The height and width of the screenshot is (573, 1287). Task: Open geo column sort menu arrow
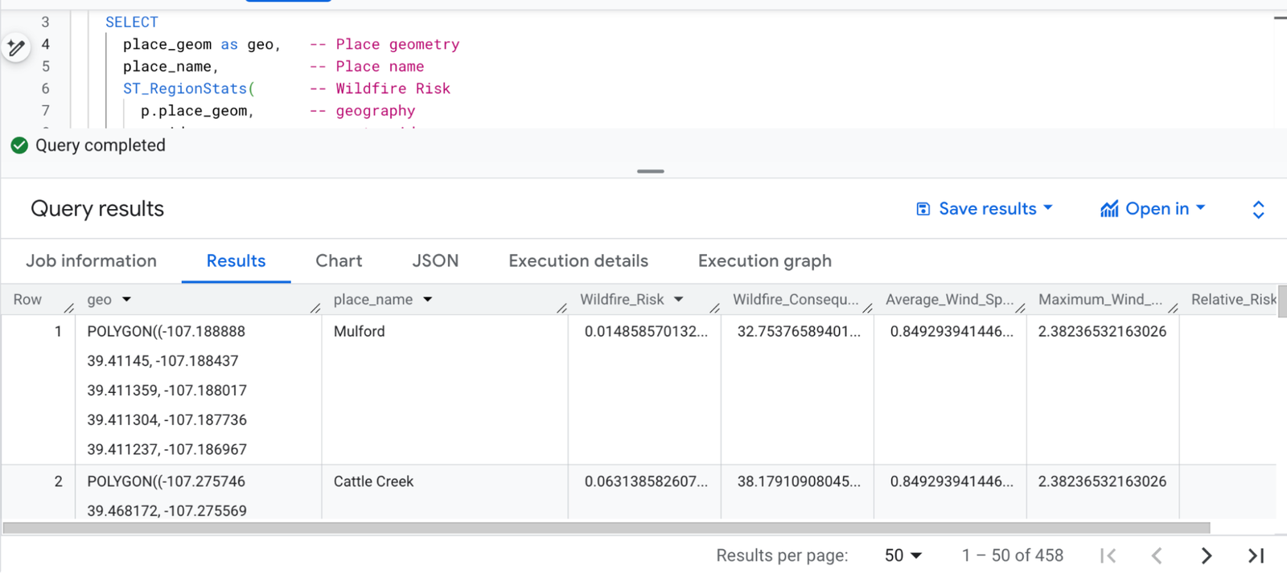pos(126,300)
